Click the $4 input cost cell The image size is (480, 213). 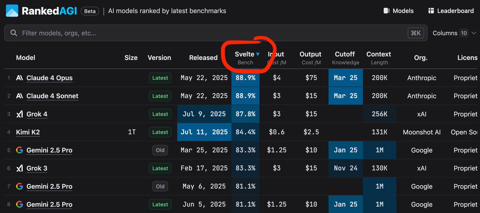pos(276,78)
